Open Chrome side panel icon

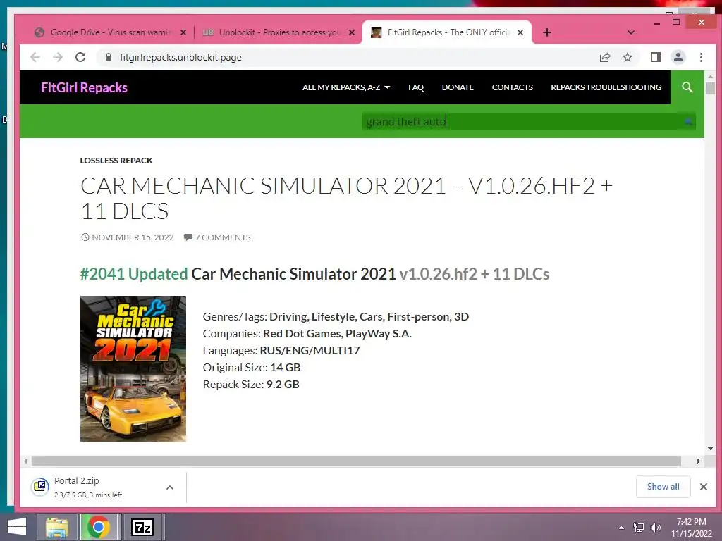point(655,57)
